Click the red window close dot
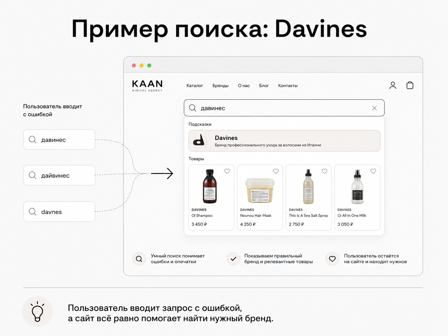Viewport: 448px width, 336px height. tap(134, 65)
